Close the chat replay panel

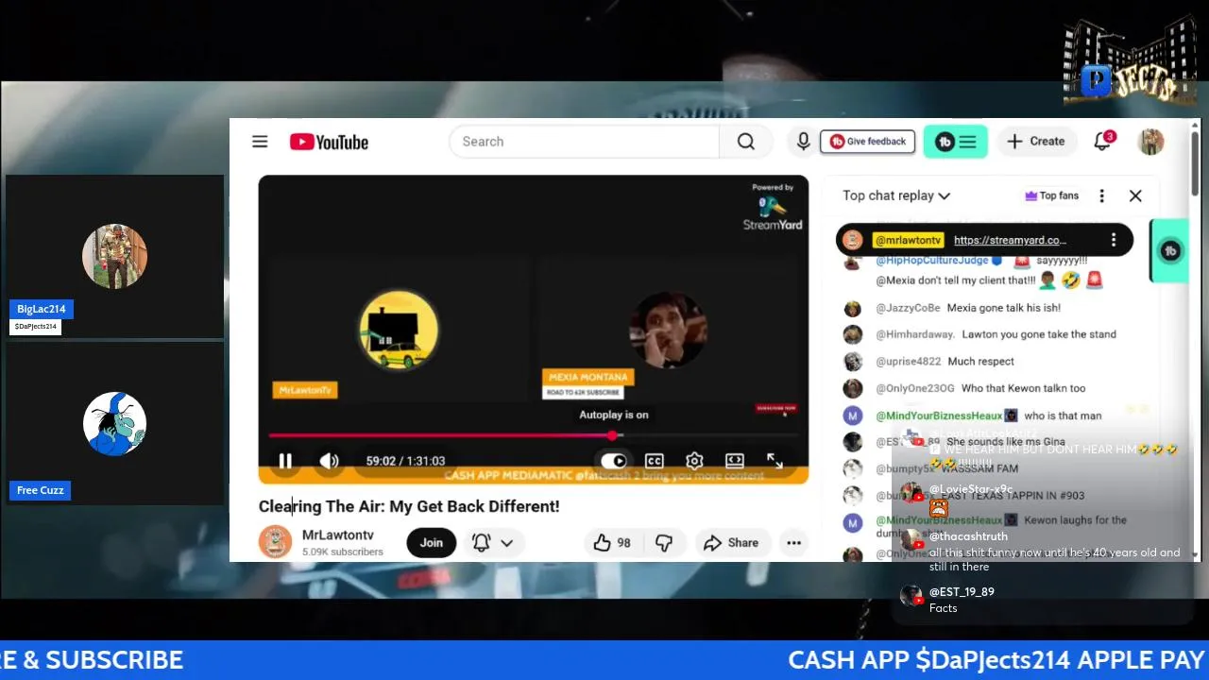(1135, 195)
